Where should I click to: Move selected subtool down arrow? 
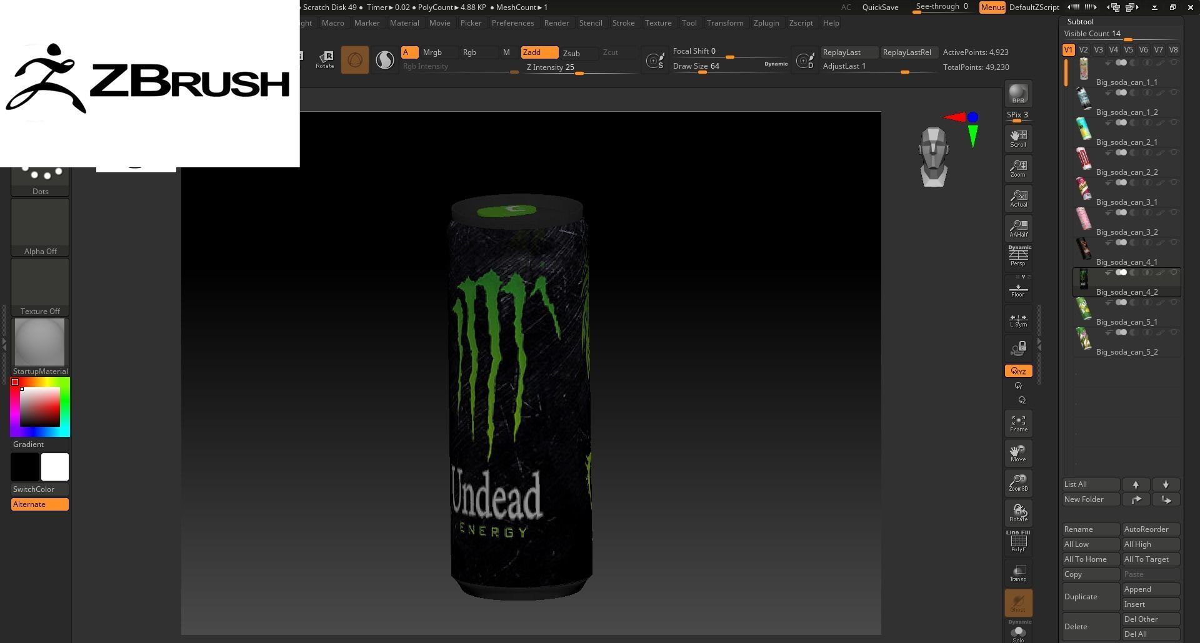coord(1166,484)
